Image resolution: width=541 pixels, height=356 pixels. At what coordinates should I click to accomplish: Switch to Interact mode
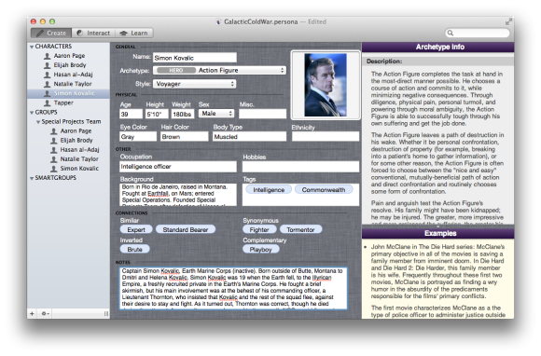pyautogui.click(x=93, y=34)
